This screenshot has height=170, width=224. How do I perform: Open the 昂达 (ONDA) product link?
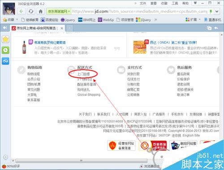tap(173, 42)
